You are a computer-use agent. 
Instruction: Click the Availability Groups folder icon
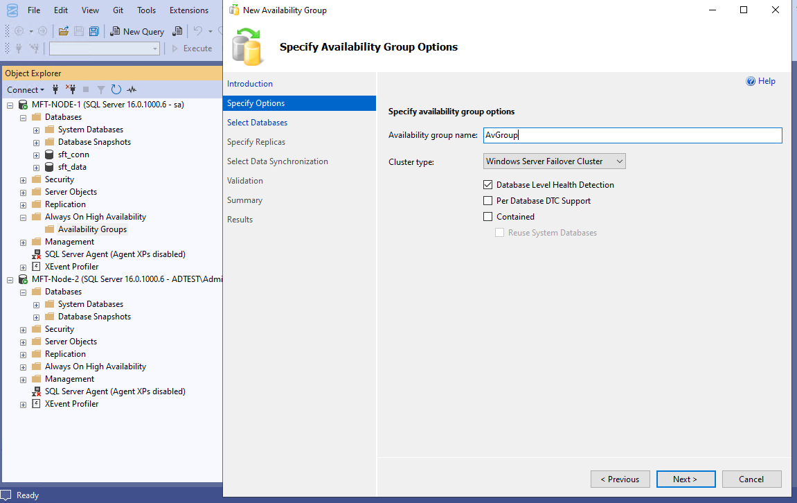point(49,229)
